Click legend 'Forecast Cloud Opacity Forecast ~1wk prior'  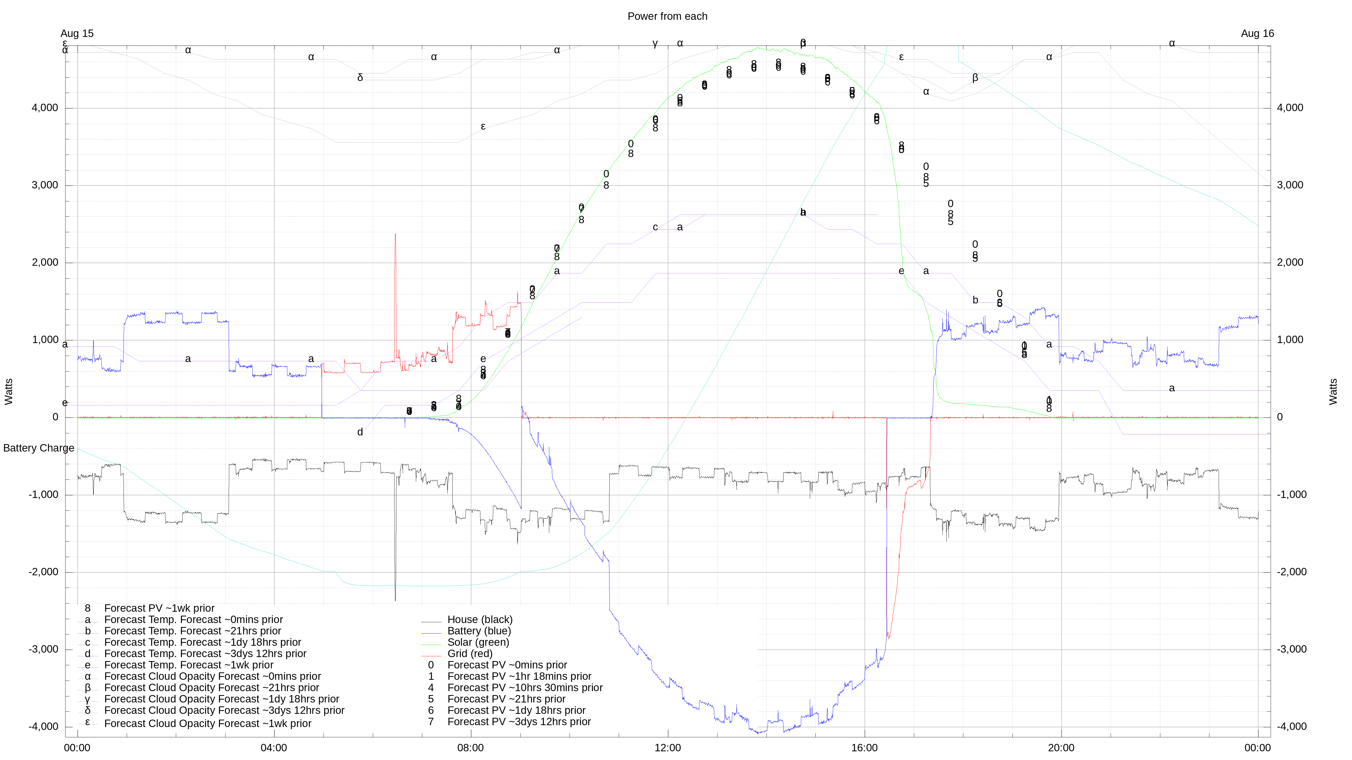point(208,723)
